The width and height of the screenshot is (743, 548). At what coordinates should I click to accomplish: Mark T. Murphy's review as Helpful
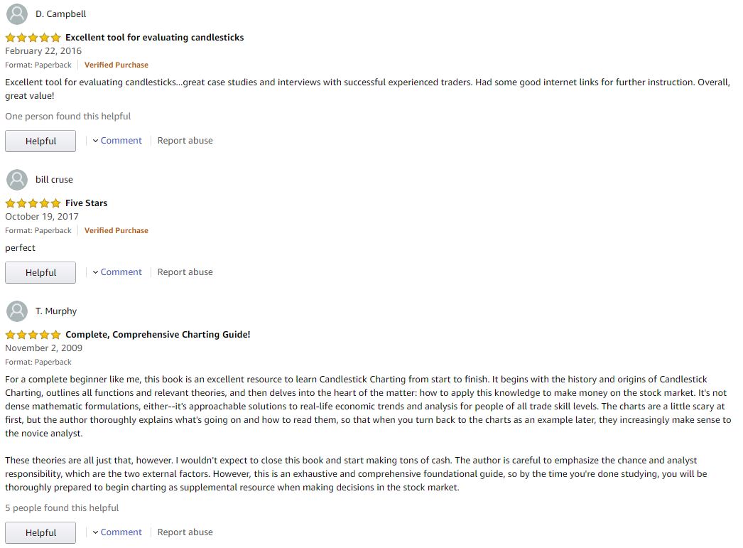(x=40, y=532)
